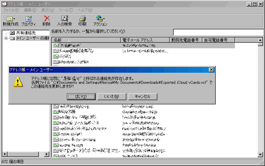The image size is (265, 166).
Task: Sort by 自宅電話番号 column header
Action: (x=219, y=40)
